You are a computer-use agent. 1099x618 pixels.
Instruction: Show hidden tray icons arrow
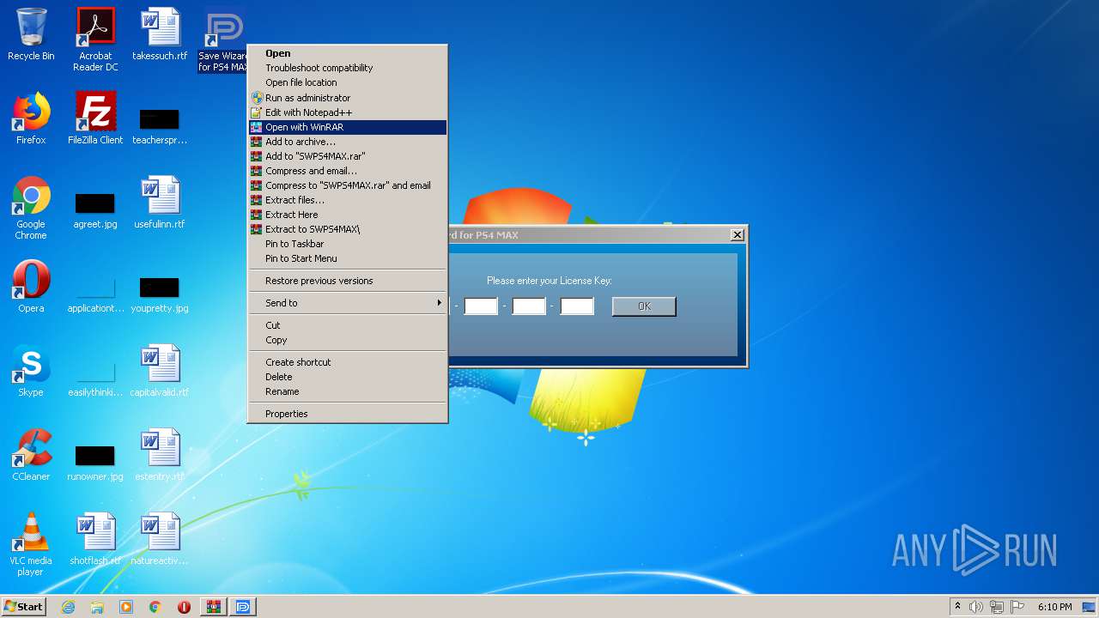(x=957, y=607)
